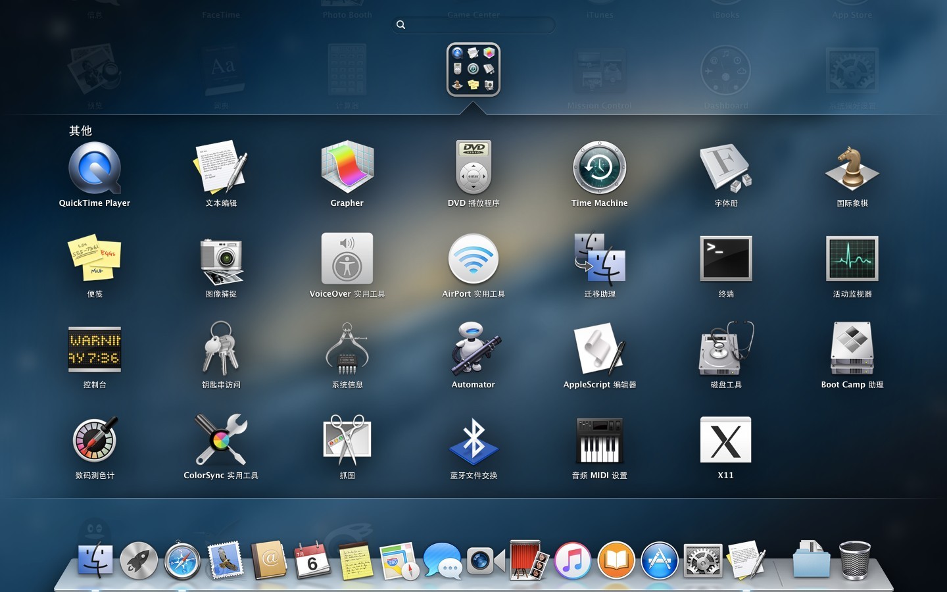Open VoiceOver 实用工具
This screenshot has width=947, height=592.
pyautogui.click(x=347, y=259)
